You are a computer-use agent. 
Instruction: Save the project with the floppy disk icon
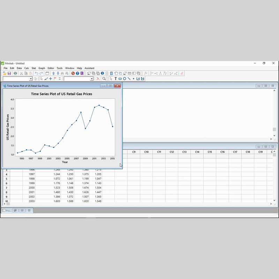pyautogui.click(x=9, y=74)
